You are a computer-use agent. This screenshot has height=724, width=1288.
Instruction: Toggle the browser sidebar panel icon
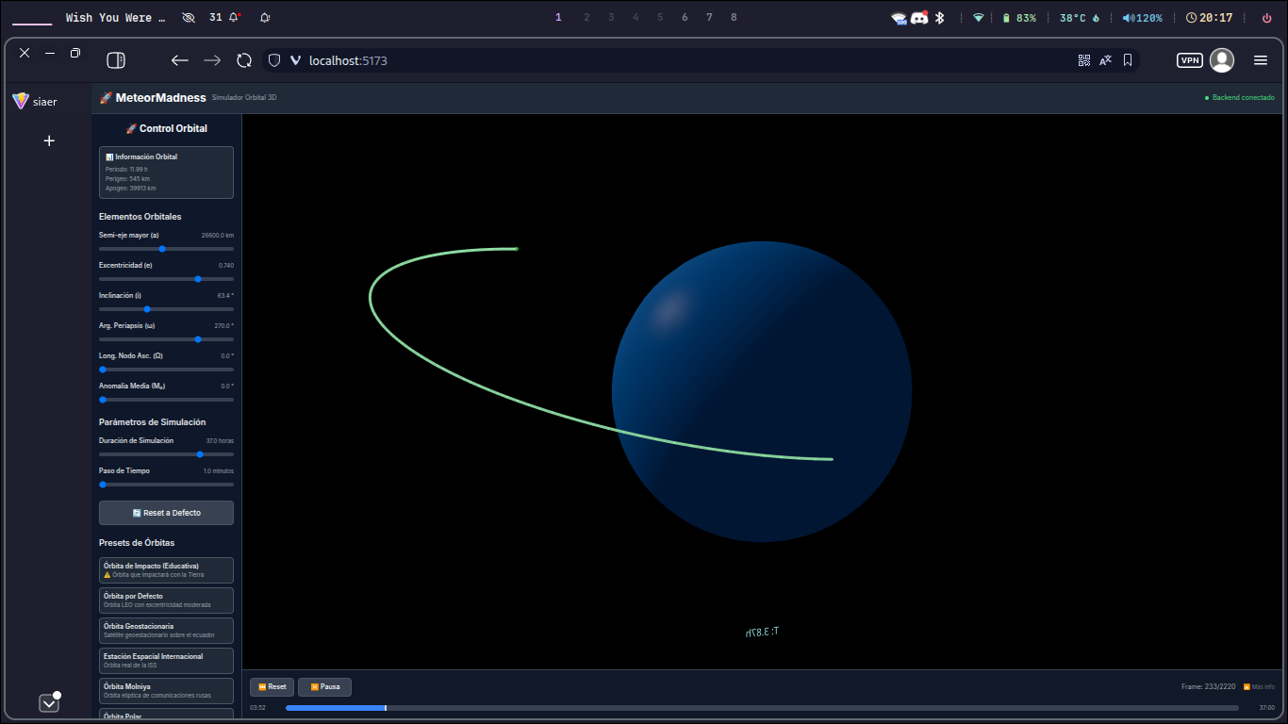point(116,60)
